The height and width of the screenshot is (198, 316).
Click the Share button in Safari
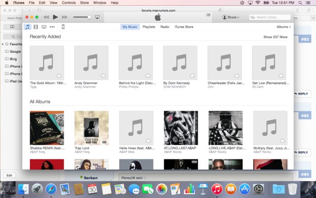coord(297,10)
